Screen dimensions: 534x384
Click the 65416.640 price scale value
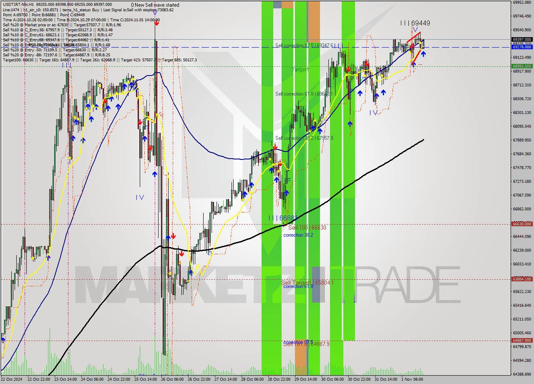pos(522,305)
